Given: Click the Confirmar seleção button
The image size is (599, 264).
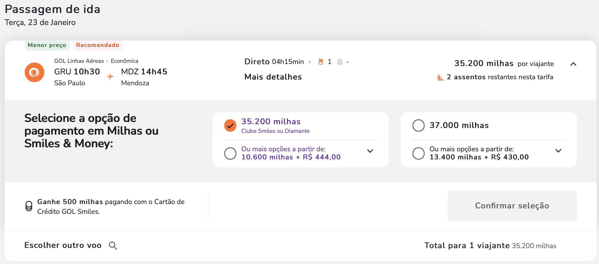Looking at the screenshot, I should pyautogui.click(x=512, y=206).
